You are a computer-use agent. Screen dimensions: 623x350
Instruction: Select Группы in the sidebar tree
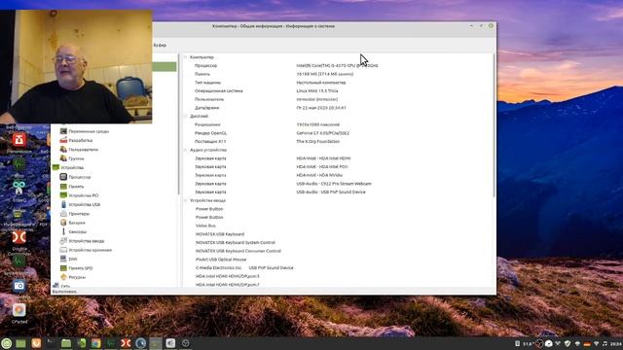[76, 158]
